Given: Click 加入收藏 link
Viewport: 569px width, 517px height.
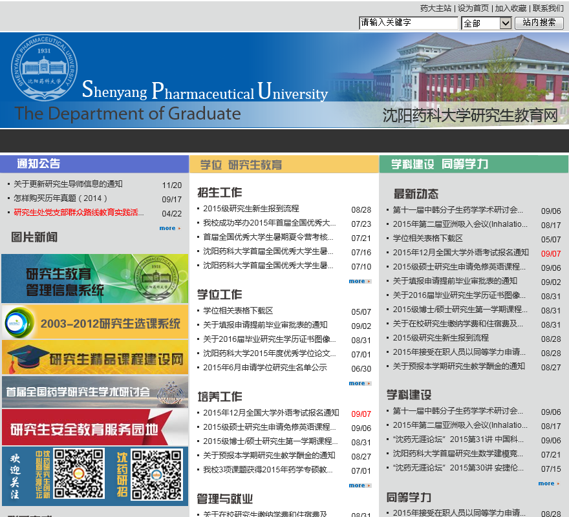Looking at the screenshot, I should coord(511,8).
